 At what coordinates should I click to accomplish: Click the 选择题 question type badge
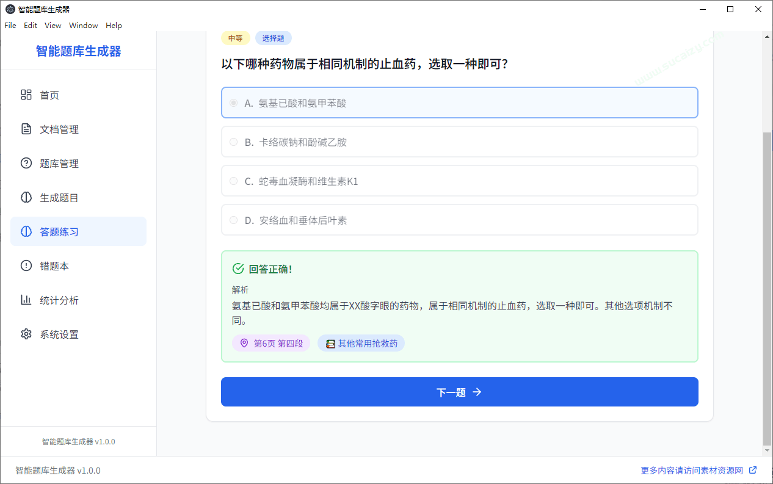(x=273, y=38)
